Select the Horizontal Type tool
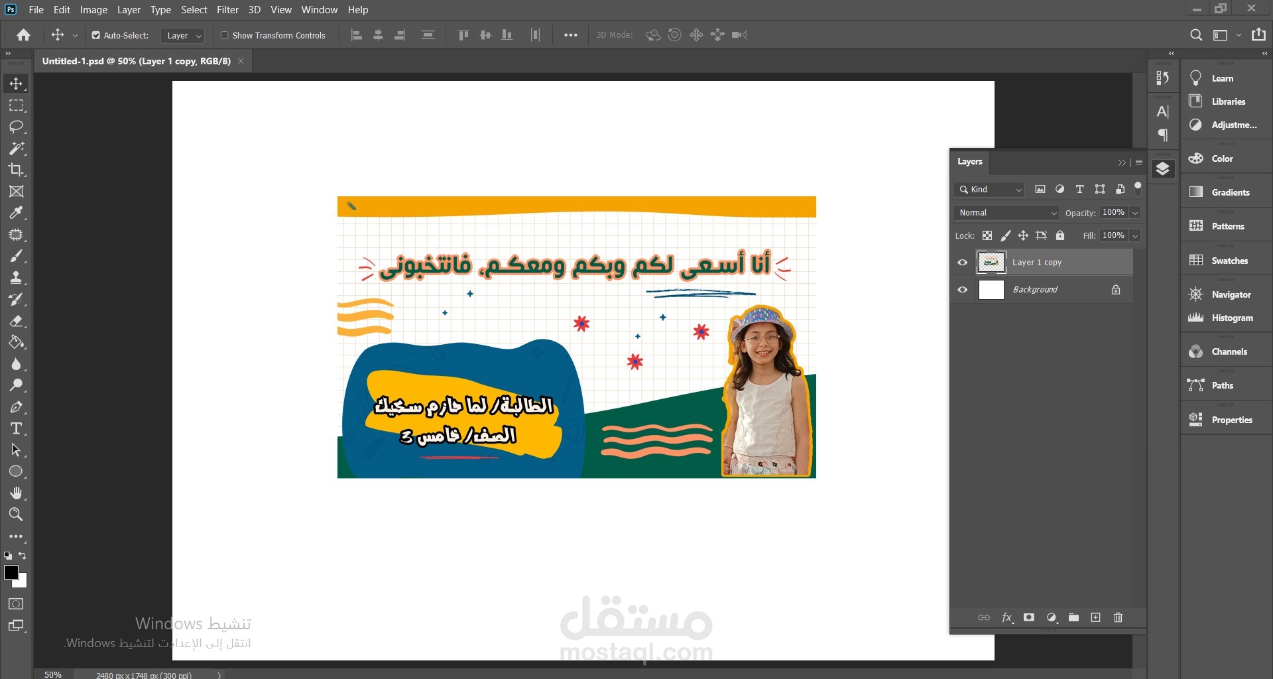This screenshot has height=679, width=1273. [16, 428]
